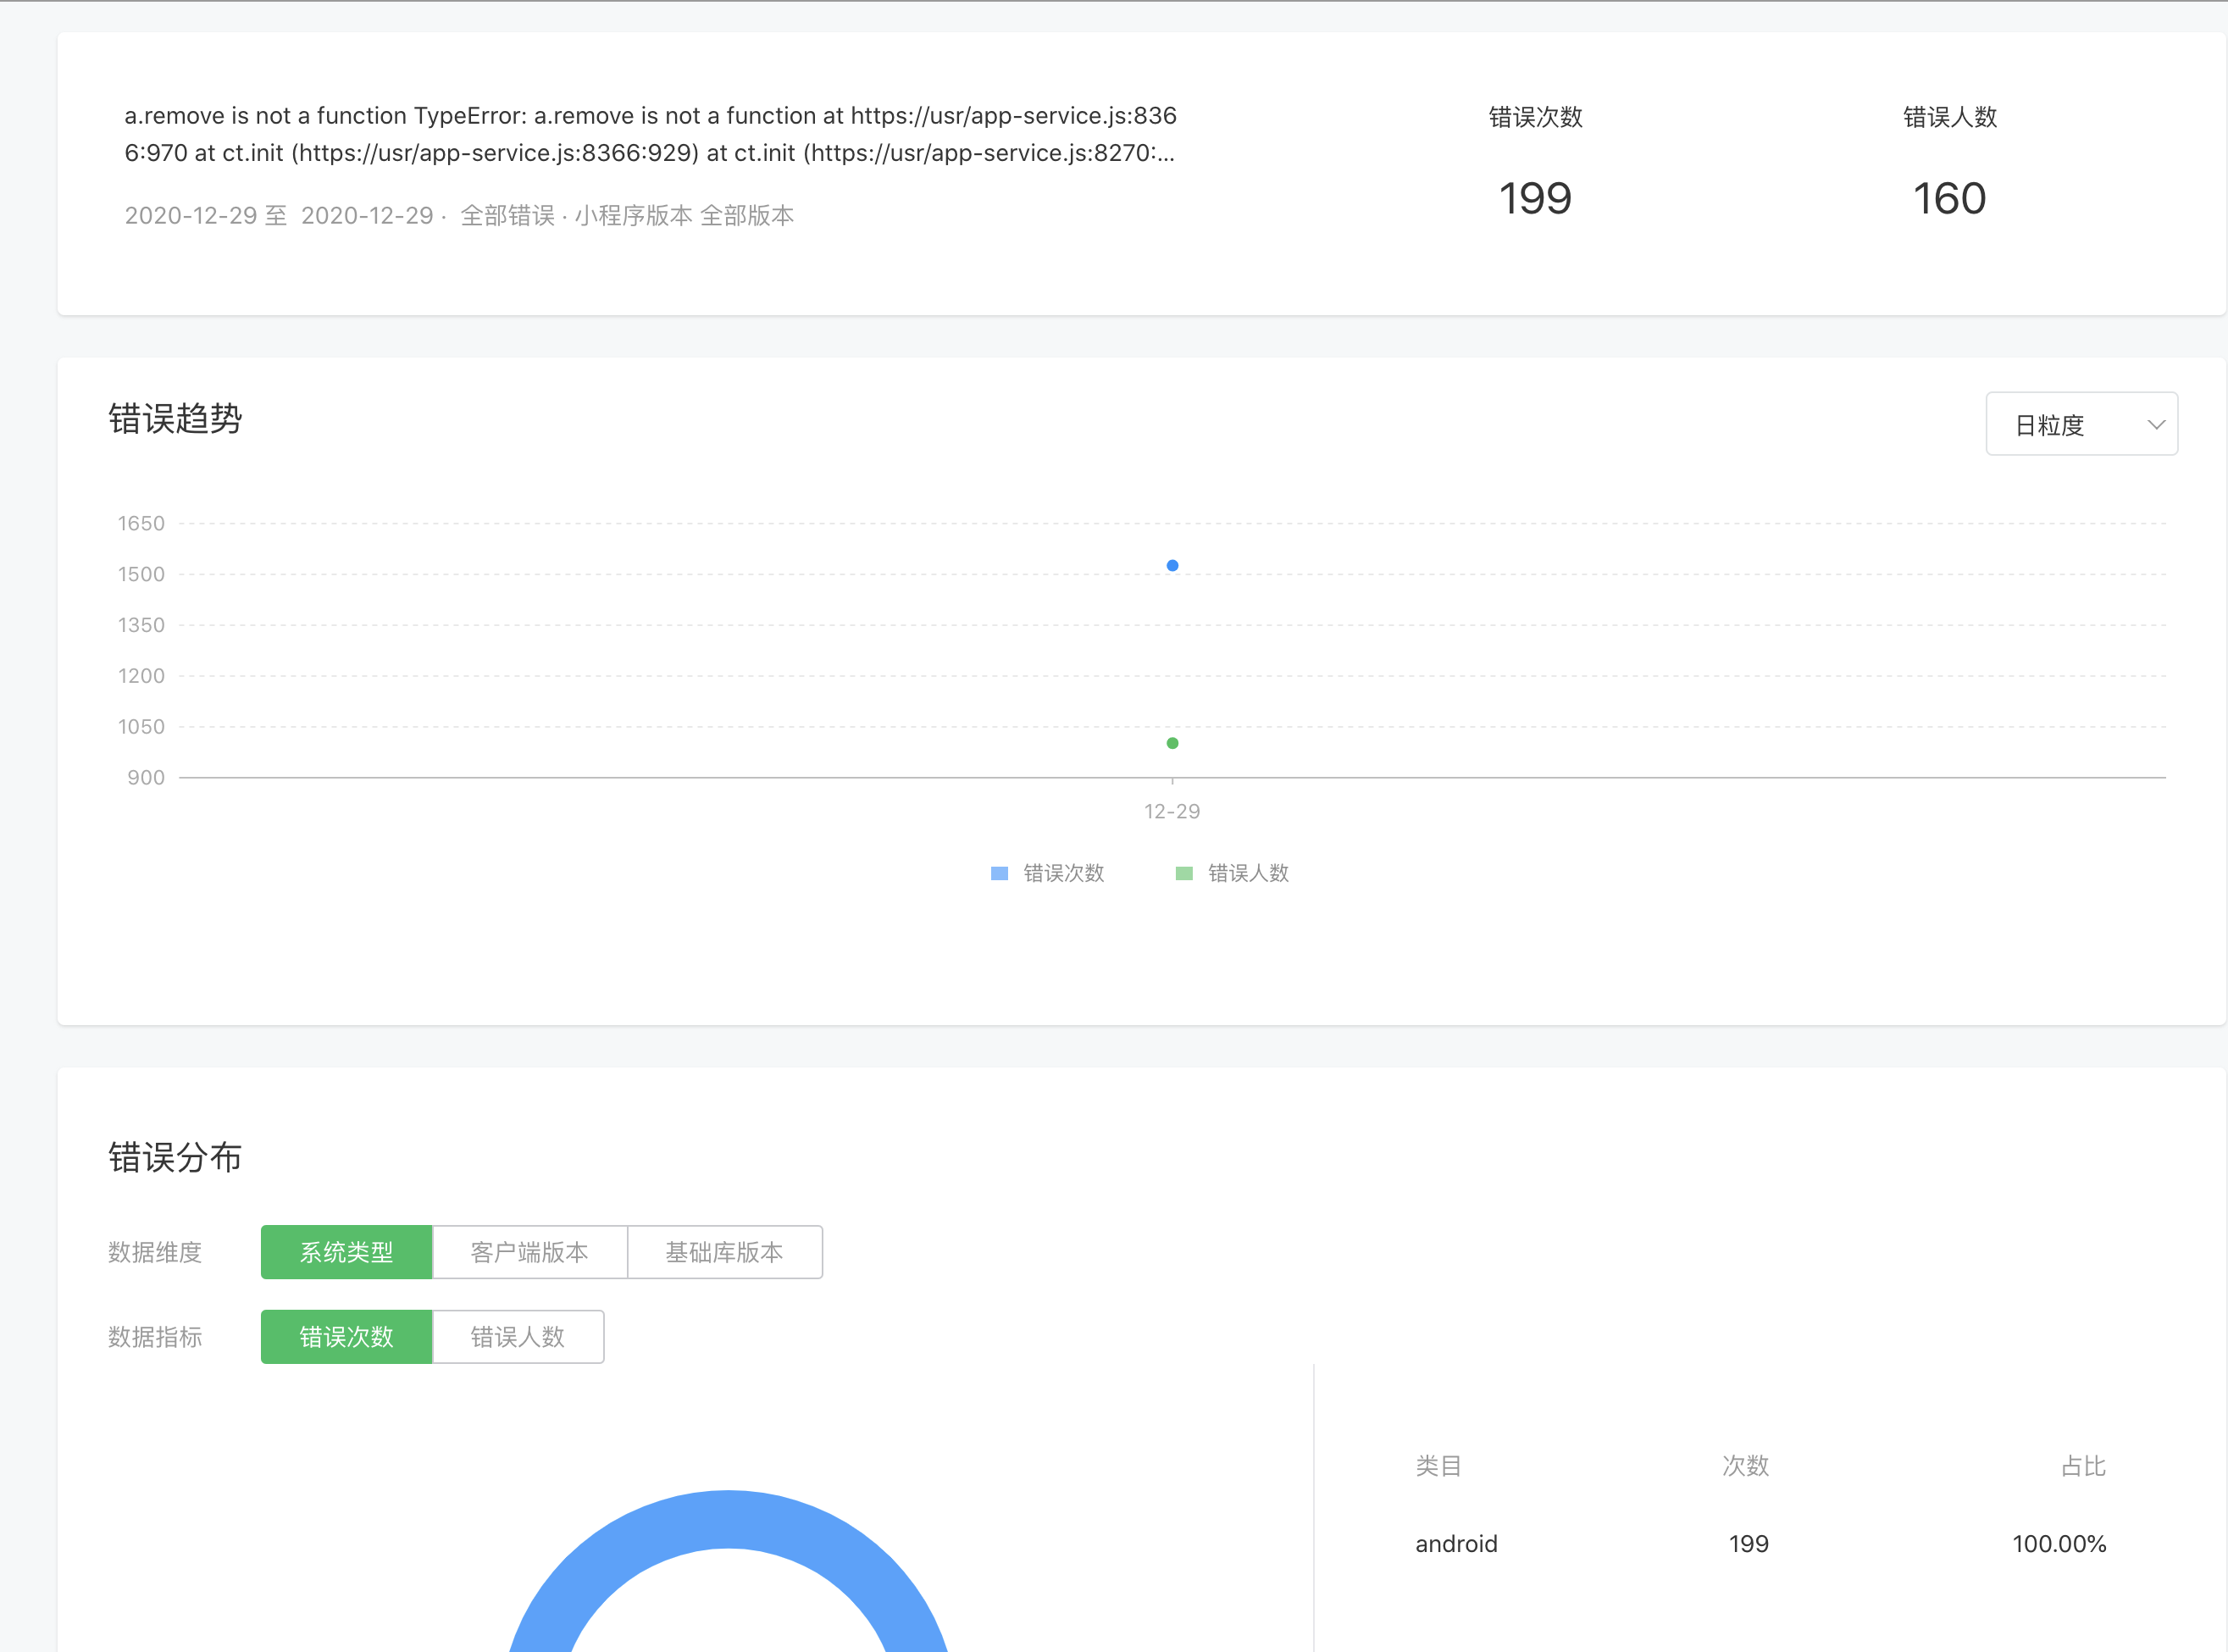Click the 错误次数 legend label
Image resolution: width=2228 pixels, height=1652 pixels.
(x=1063, y=873)
